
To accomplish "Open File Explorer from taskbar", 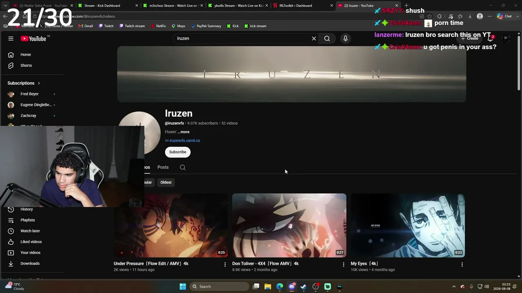I will tap(268, 286).
